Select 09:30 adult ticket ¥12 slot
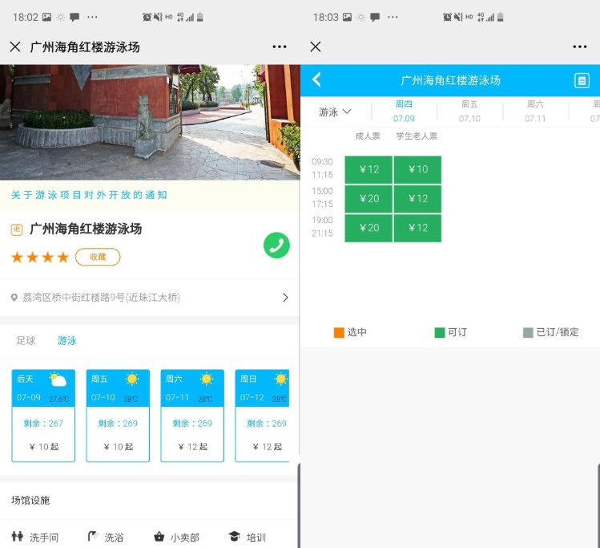600x548 pixels. (x=368, y=169)
